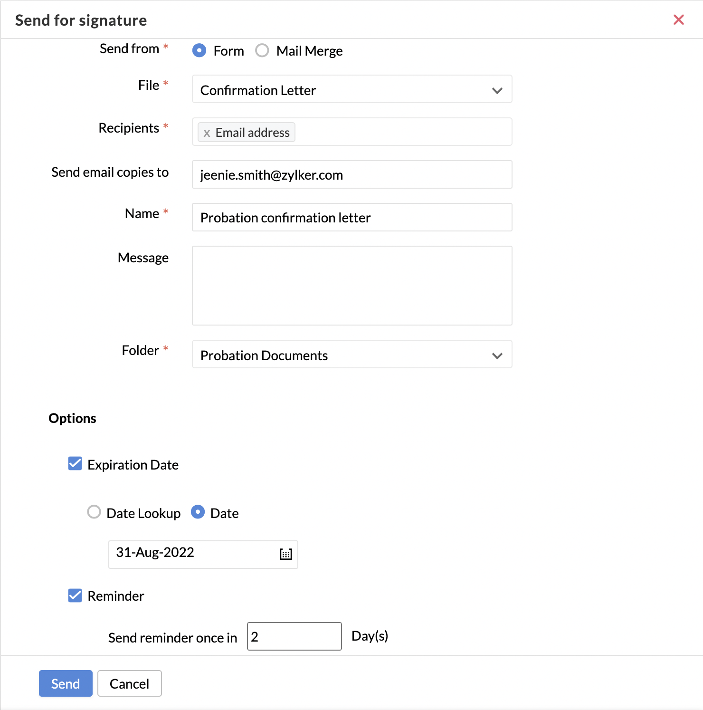Click into the Name text field
Screen dimensions: 703x710
(352, 217)
